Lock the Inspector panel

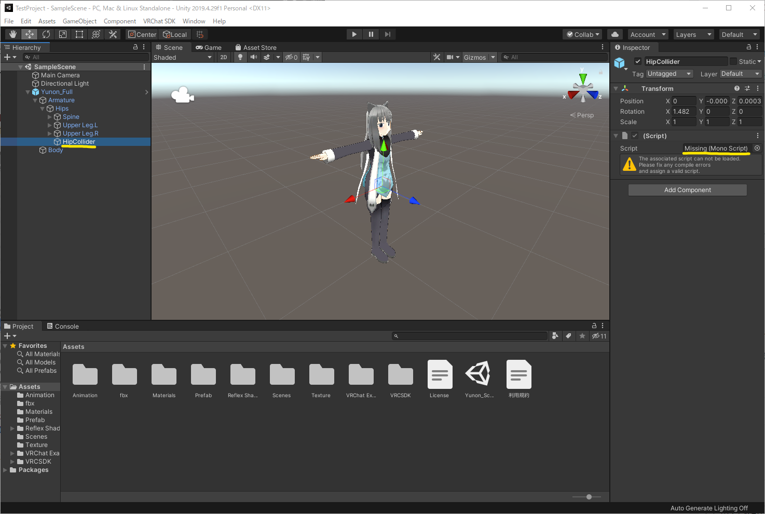point(749,47)
